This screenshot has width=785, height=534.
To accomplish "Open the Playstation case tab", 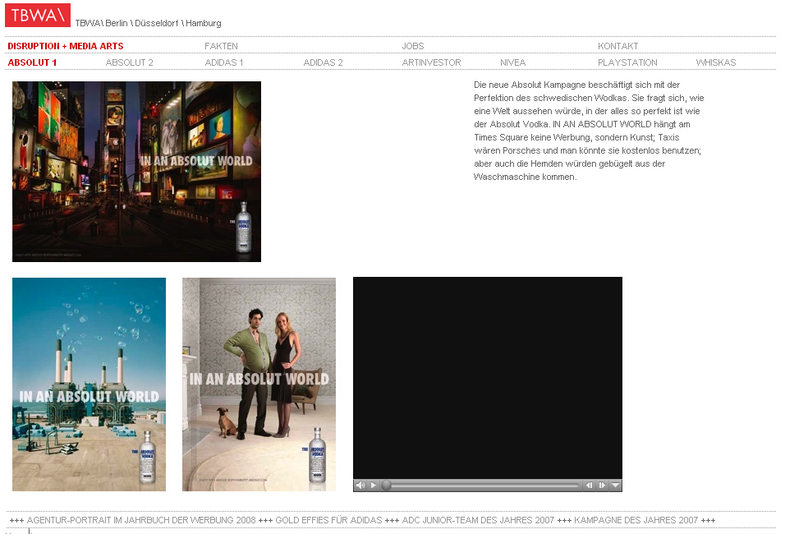I will click(x=627, y=62).
